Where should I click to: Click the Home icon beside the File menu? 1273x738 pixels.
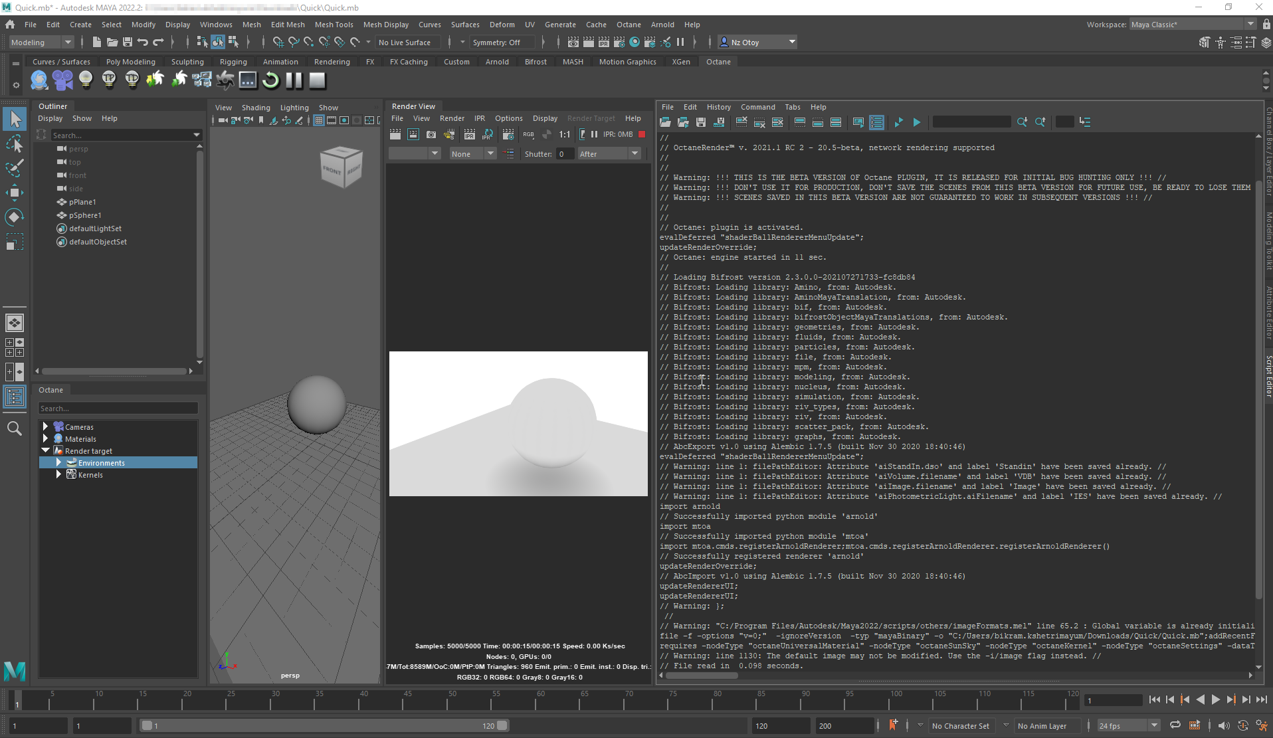10,25
